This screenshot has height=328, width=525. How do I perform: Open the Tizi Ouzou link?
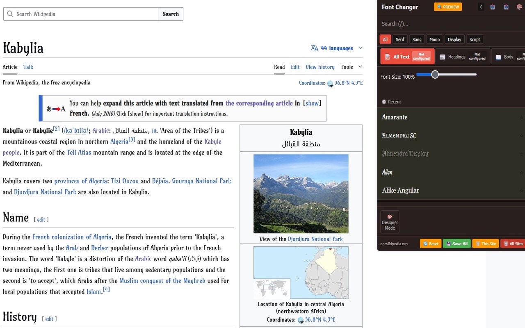pos(125,181)
